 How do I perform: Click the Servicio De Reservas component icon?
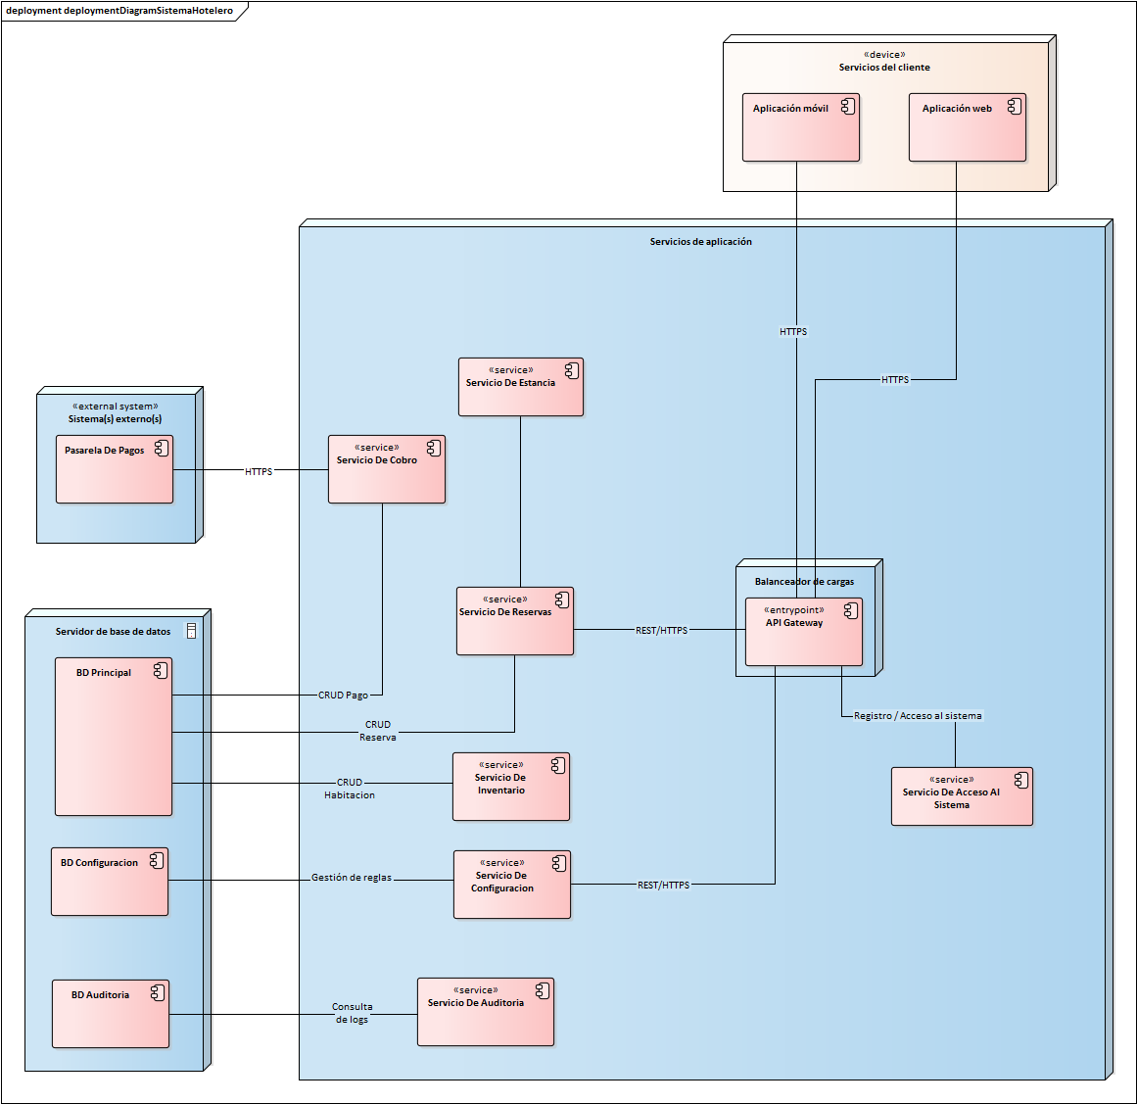pos(561,600)
